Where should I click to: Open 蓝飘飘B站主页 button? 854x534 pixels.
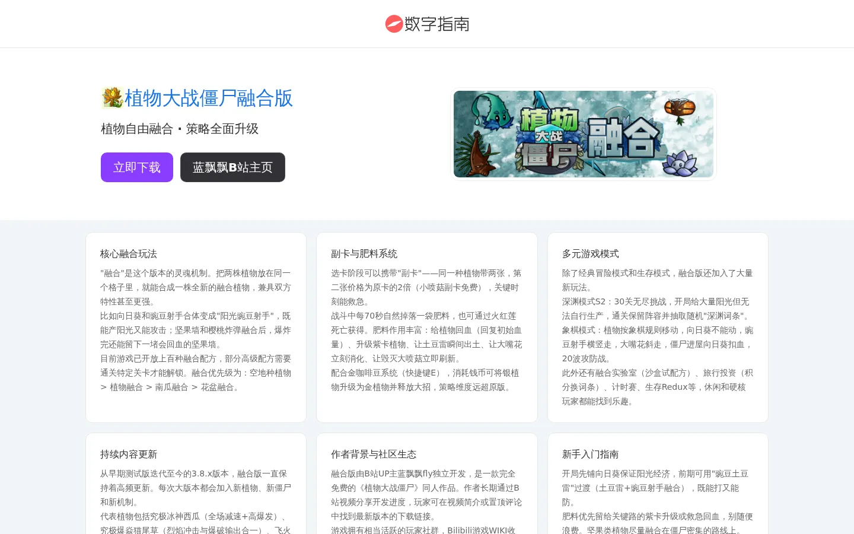point(232,167)
